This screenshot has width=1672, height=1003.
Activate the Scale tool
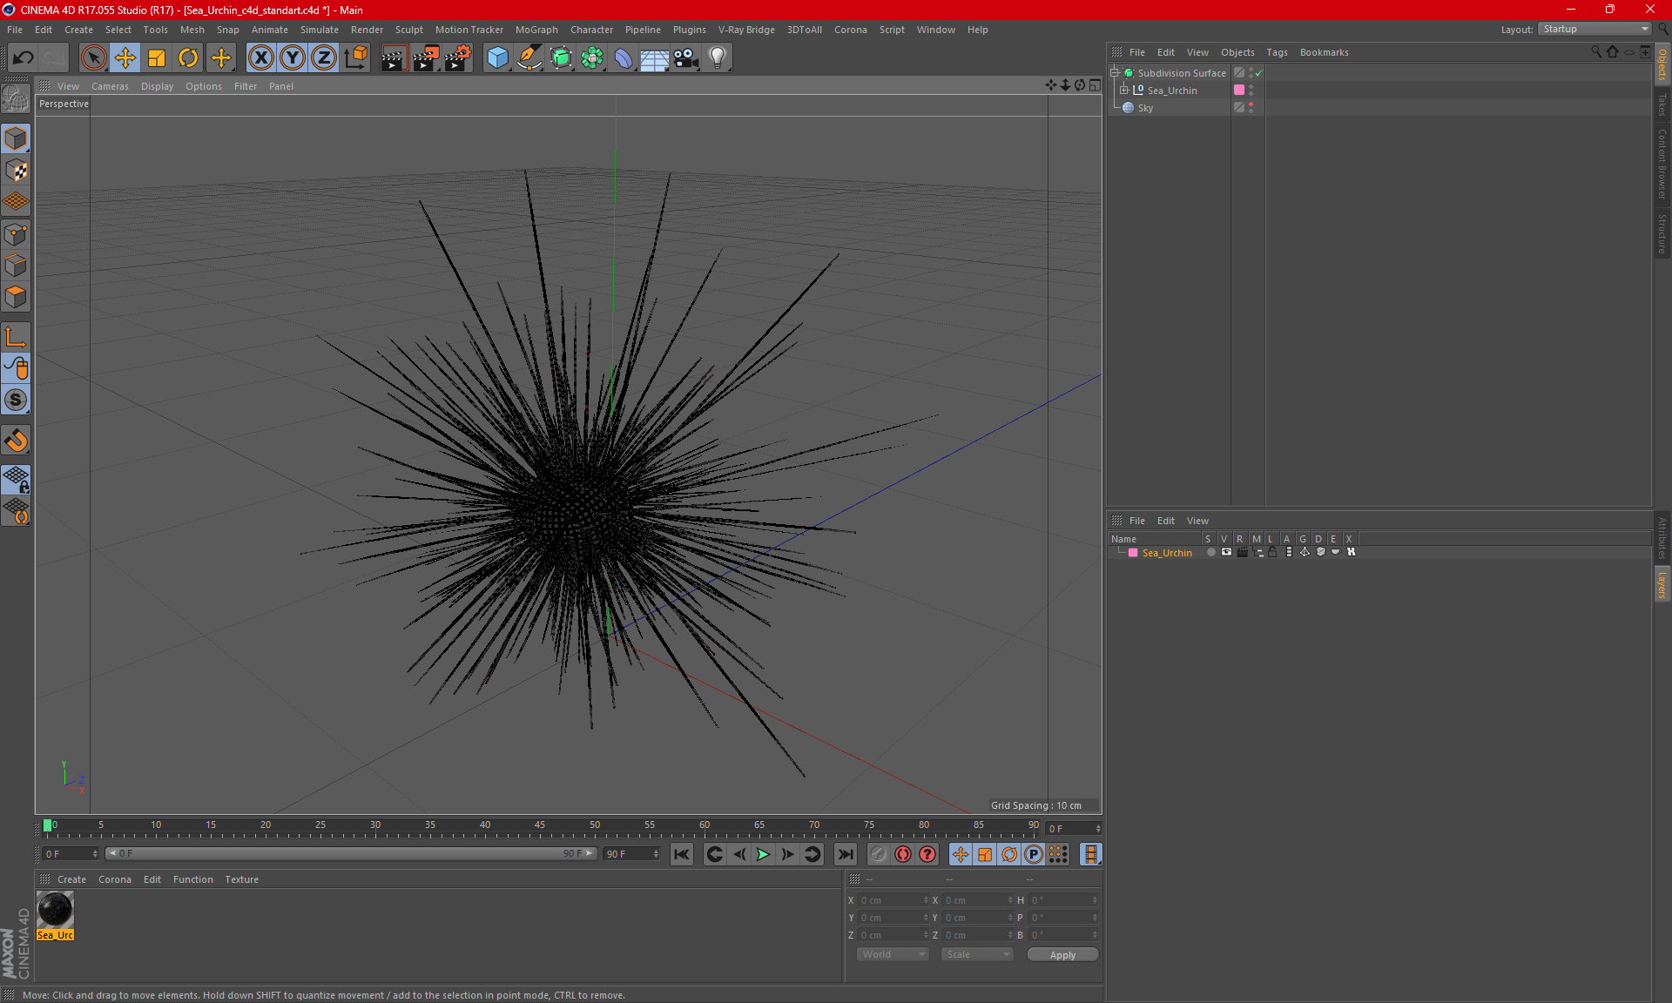157,57
